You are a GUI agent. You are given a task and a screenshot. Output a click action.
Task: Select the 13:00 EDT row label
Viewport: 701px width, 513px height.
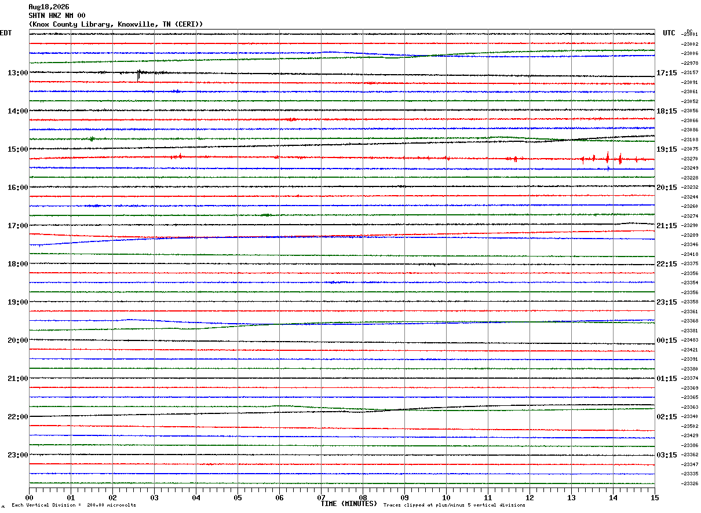tap(17, 73)
